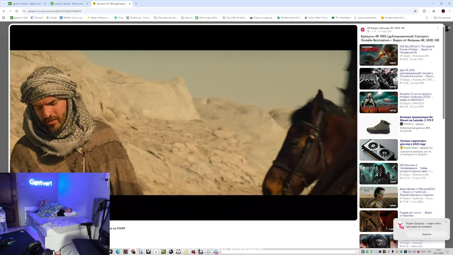Open the donate•stream bookmark
This screenshot has height=255, width=453.
point(394,17)
